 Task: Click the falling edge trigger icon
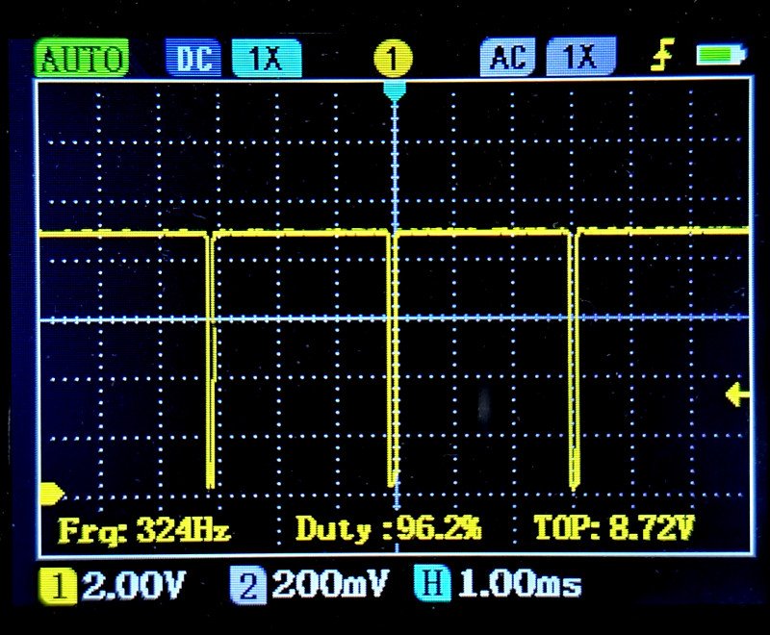[660, 59]
